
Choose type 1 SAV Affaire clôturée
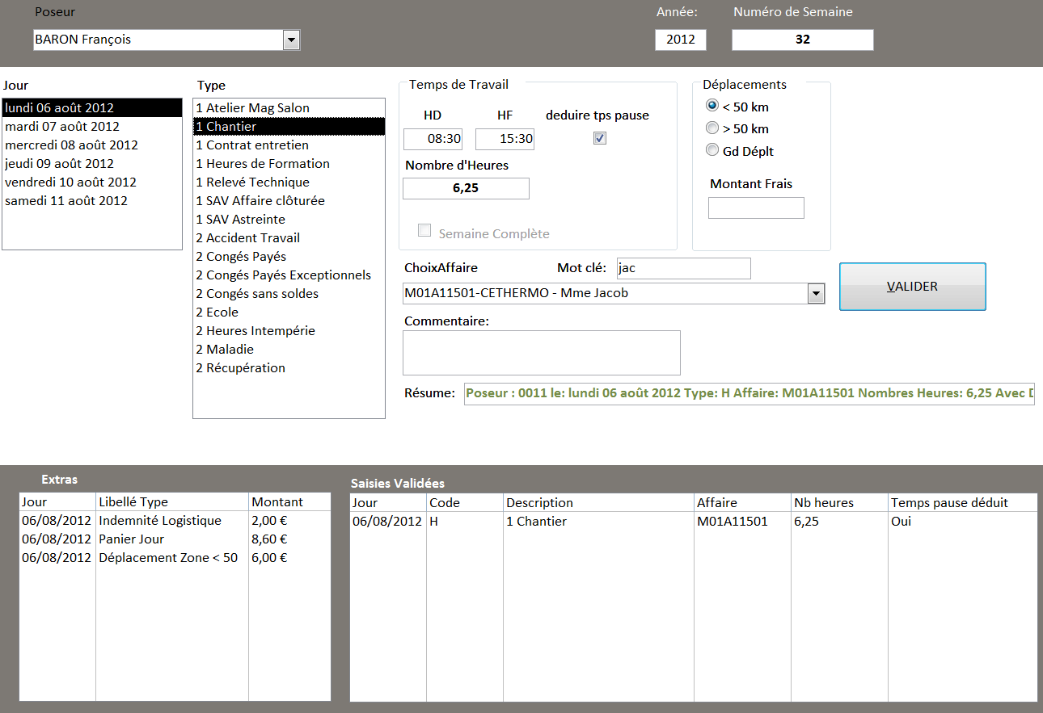point(289,201)
